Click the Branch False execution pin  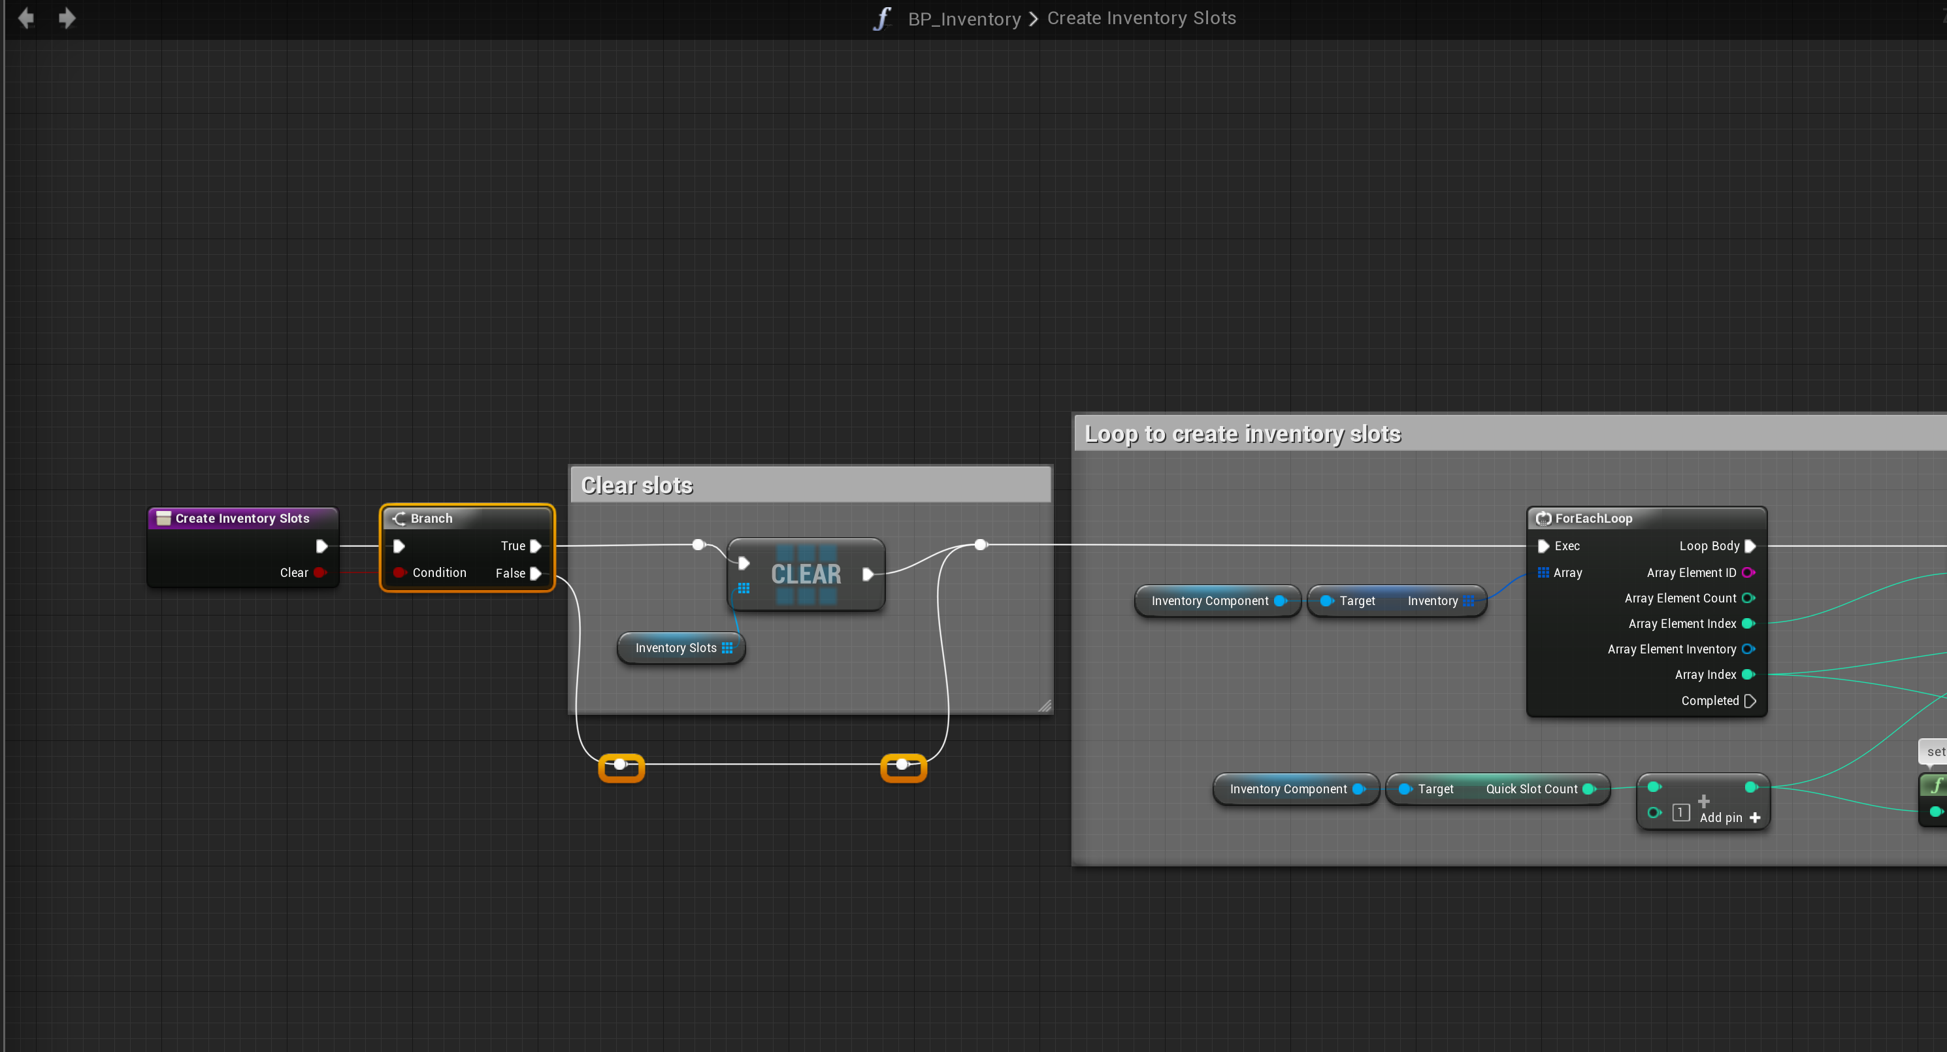click(535, 574)
